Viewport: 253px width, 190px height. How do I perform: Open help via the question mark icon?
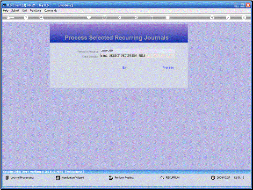26,18
